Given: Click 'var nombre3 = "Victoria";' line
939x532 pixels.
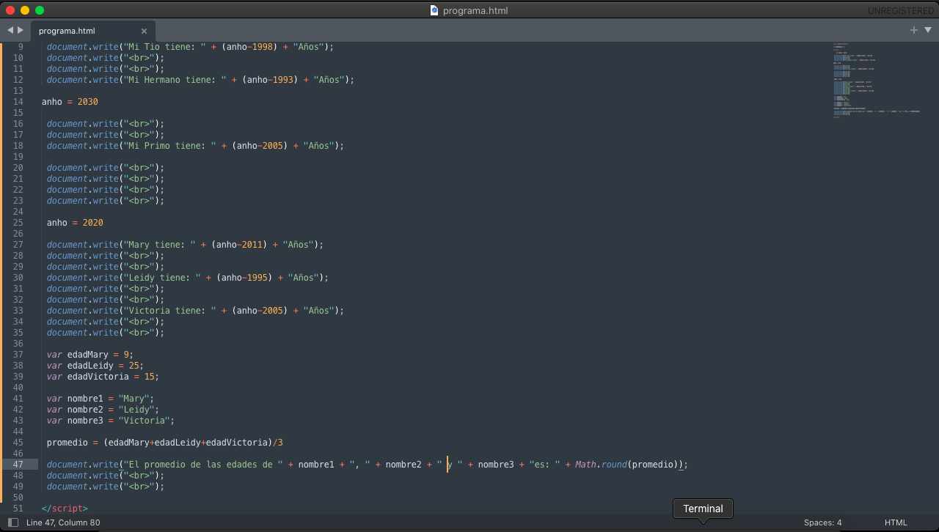Looking at the screenshot, I should pyautogui.click(x=111, y=421).
